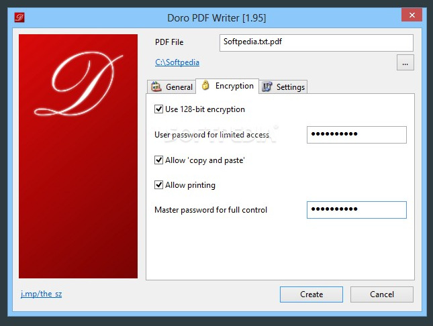The image size is (433, 326).
Task: Click the red Doro logo banner
Action: [78, 156]
